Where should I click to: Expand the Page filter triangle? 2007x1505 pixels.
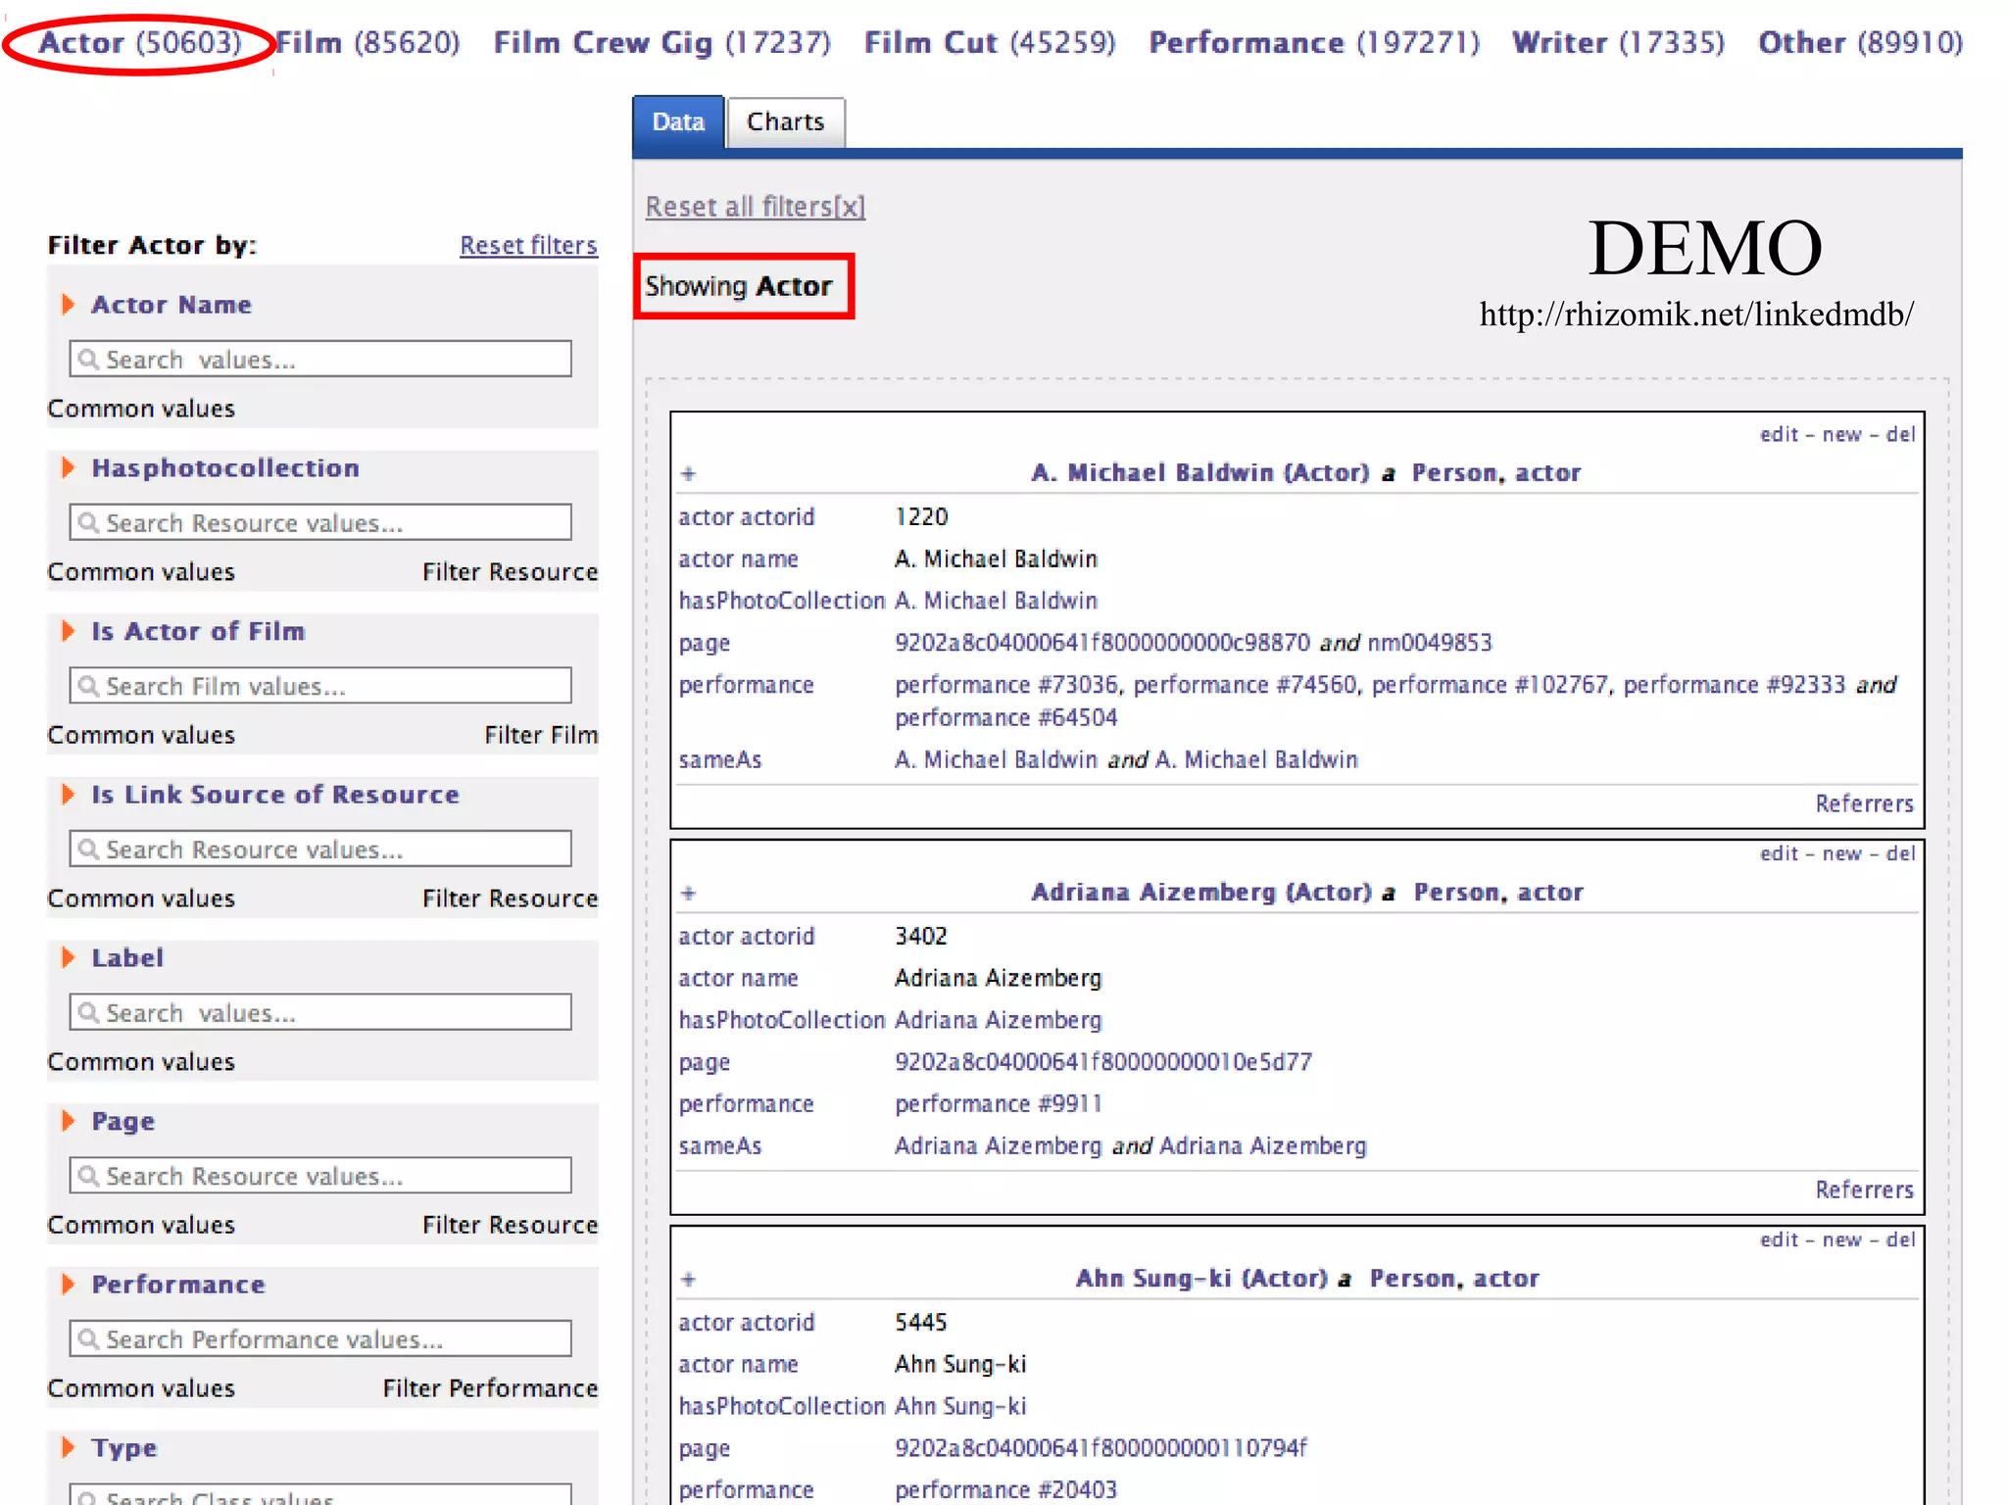tap(68, 1121)
